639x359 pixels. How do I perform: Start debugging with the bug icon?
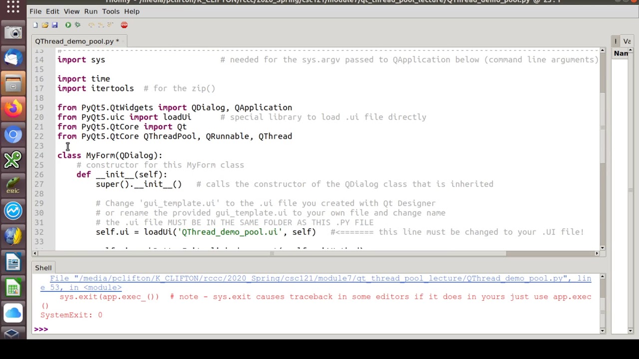pyautogui.click(x=77, y=25)
